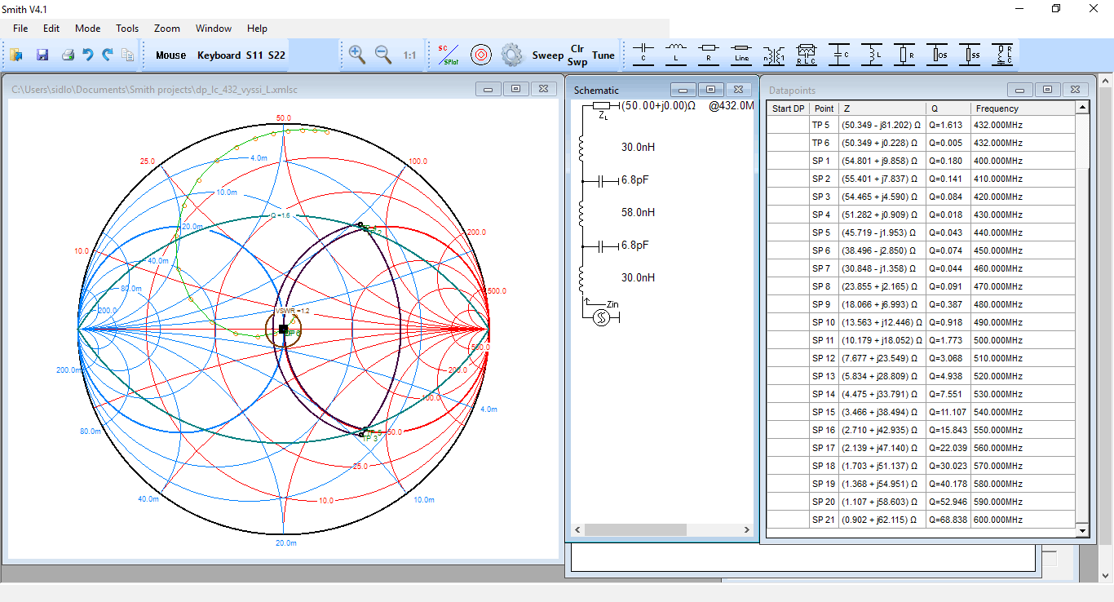Screen dimensions: 1114x602
Task: Switch to Mouse input mode
Action: (170, 55)
